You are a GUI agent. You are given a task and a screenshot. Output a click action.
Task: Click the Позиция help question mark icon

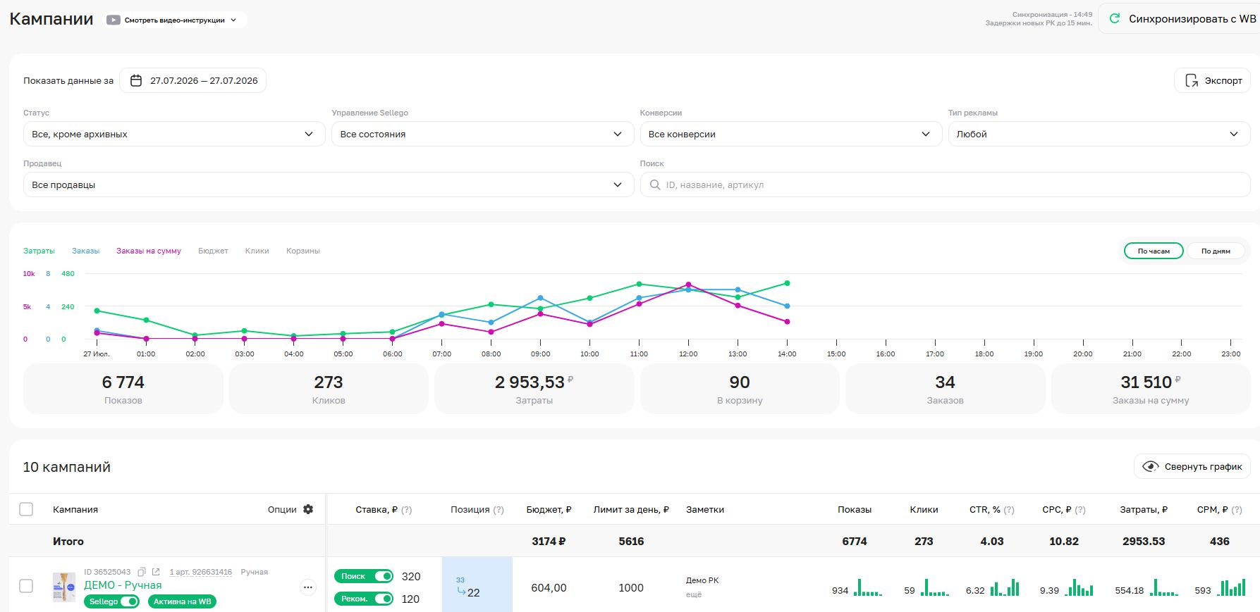click(499, 510)
